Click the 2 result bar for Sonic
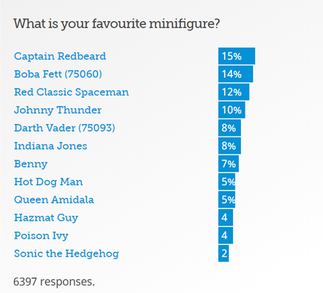323x293 pixels. (x=224, y=254)
